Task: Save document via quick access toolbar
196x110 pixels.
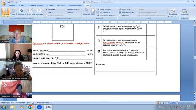Action: (9, 2)
